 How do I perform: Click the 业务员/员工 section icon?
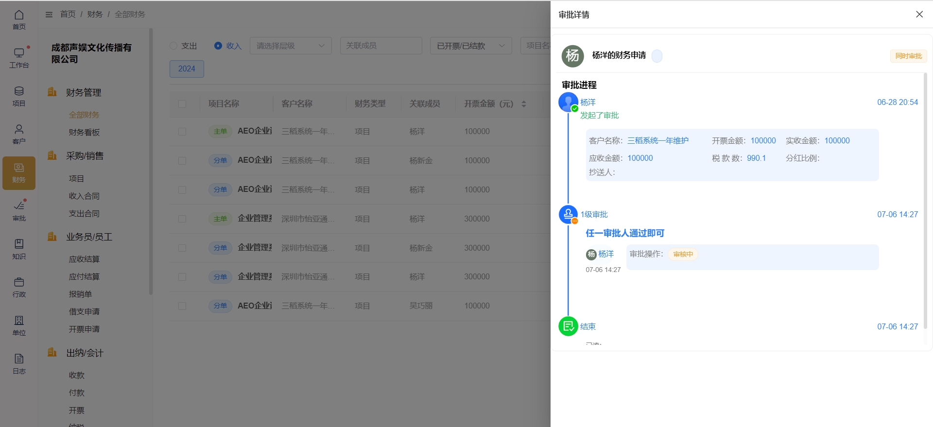click(x=52, y=237)
